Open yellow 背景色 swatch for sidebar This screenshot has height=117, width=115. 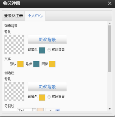(42, 97)
